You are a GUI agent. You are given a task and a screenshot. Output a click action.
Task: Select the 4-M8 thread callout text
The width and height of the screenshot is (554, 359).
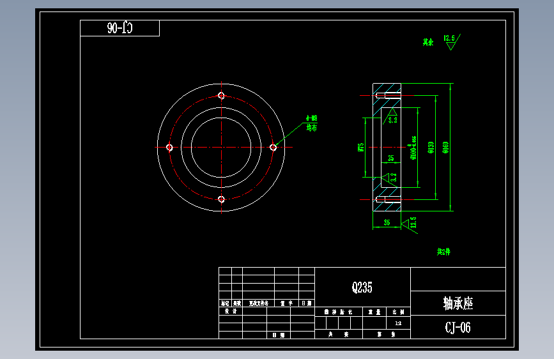click(x=312, y=118)
